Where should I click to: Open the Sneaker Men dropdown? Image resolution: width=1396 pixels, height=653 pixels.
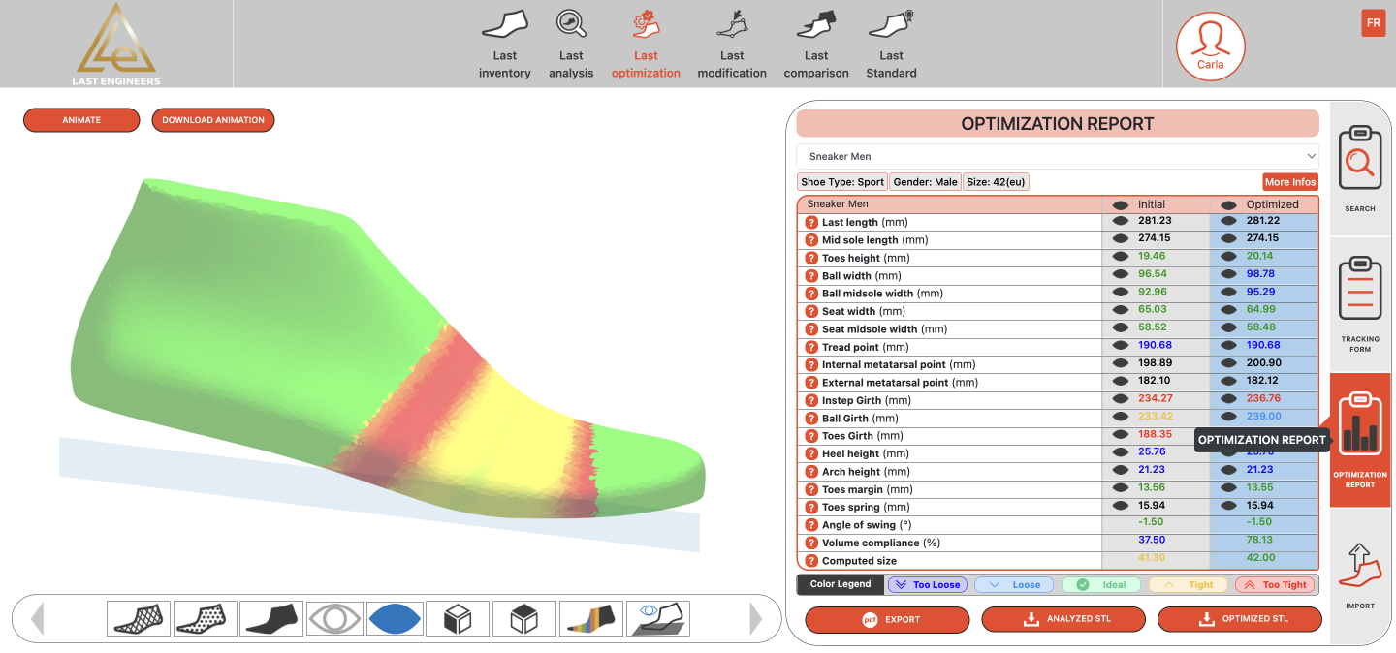(1058, 156)
